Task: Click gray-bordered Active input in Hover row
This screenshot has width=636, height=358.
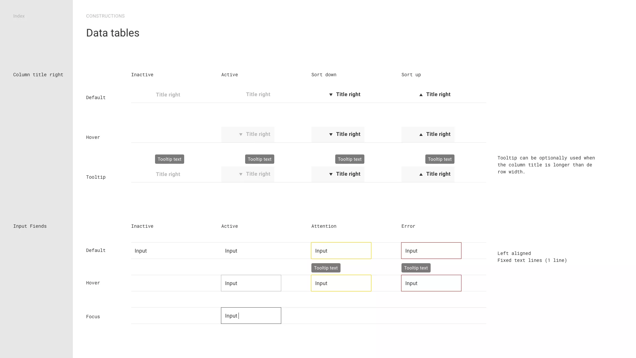Action: pos(251,283)
